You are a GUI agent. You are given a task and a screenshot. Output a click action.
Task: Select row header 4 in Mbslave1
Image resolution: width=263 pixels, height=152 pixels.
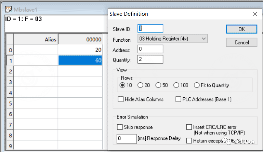pyautogui.click(x=10, y=93)
